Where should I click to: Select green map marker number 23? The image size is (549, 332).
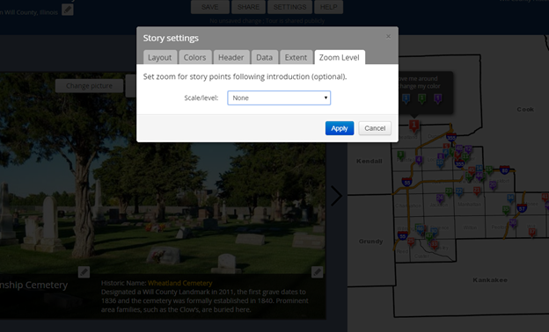[x=449, y=191]
